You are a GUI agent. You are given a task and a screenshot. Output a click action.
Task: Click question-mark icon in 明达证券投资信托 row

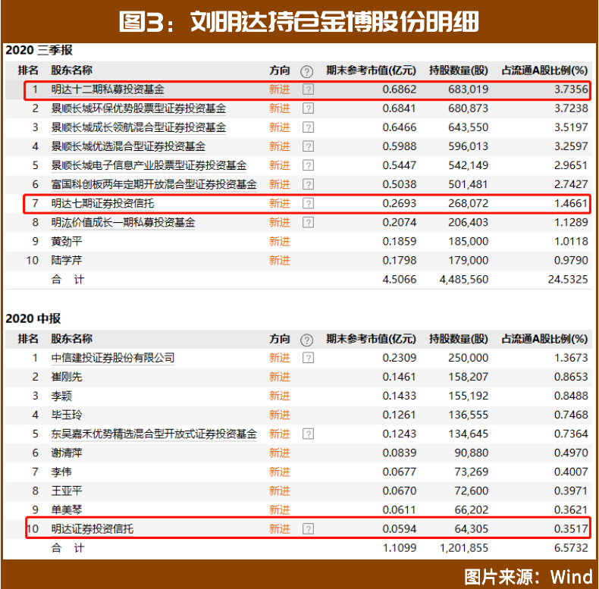pos(308,528)
